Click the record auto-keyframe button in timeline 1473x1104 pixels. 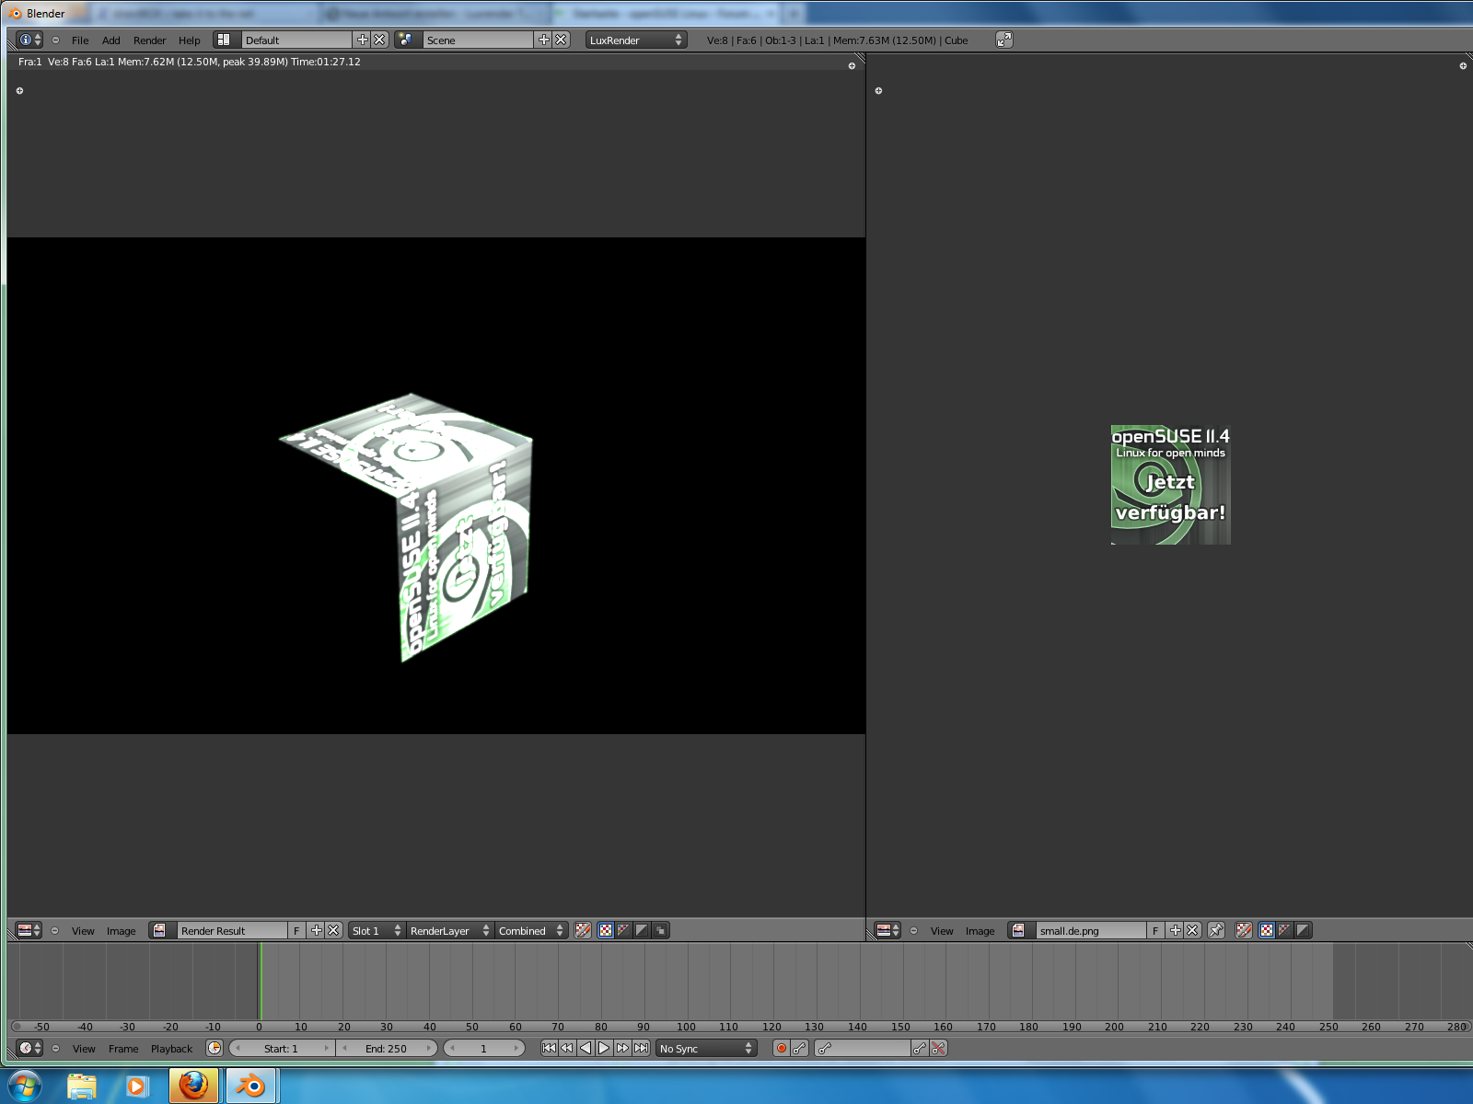782,1048
